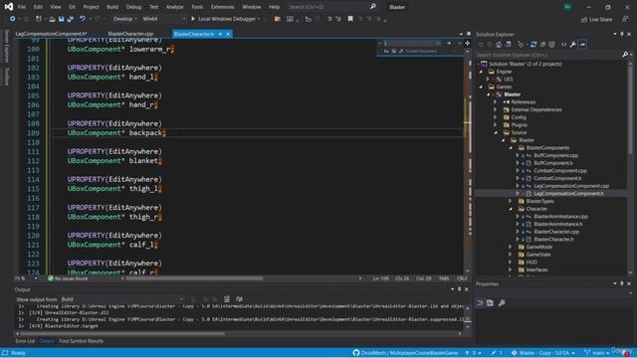This screenshot has height=358, width=637.
Task: Click the Property Pages wrench icon
Action: tap(502, 303)
